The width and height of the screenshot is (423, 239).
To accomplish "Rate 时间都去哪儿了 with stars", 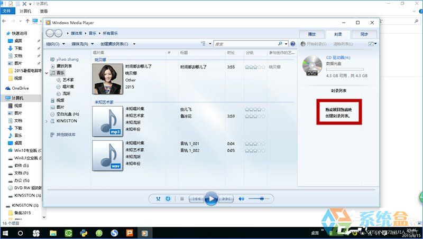I will click(255, 67).
